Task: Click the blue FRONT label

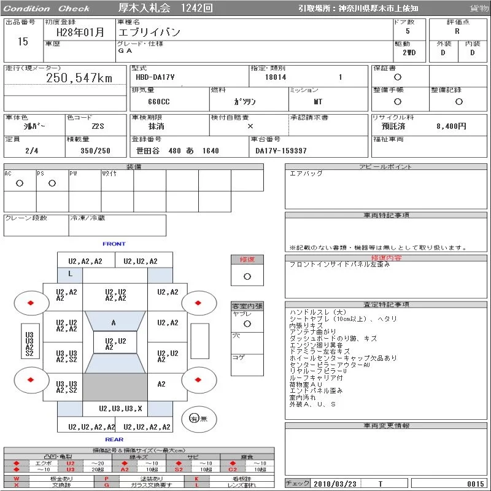Action: click(x=114, y=244)
